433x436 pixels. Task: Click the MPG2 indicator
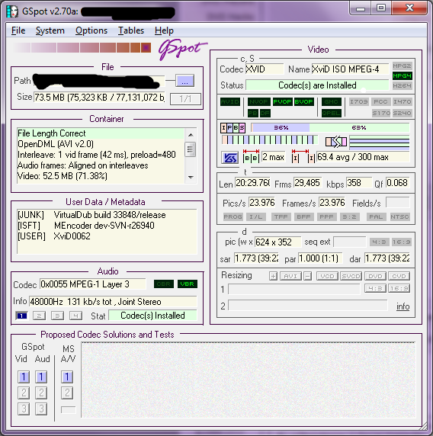(x=402, y=66)
